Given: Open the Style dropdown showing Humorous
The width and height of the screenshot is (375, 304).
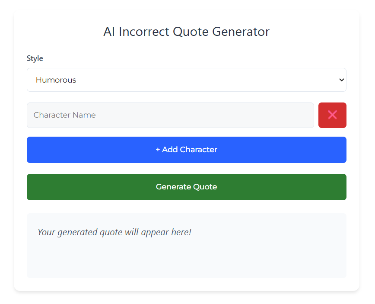Looking at the screenshot, I should coord(187,80).
